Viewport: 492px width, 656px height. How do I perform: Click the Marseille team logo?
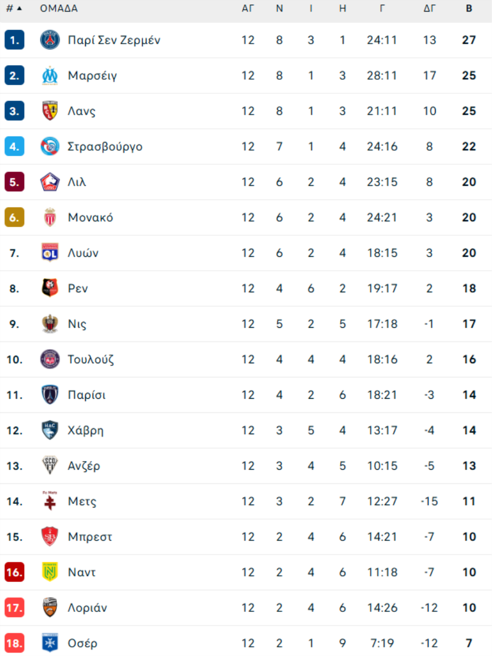pos(50,75)
